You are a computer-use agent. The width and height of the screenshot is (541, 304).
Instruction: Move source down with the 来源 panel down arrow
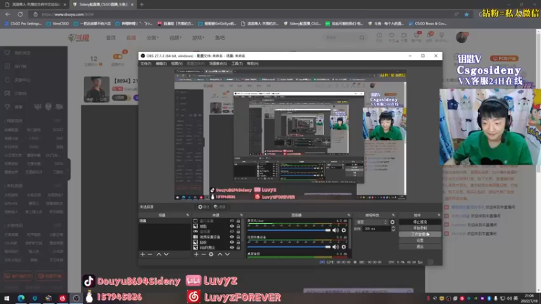pyautogui.click(x=227, y=255)
